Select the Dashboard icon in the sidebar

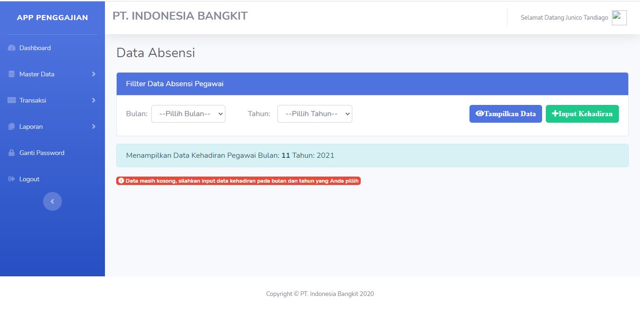click(11, 47)
